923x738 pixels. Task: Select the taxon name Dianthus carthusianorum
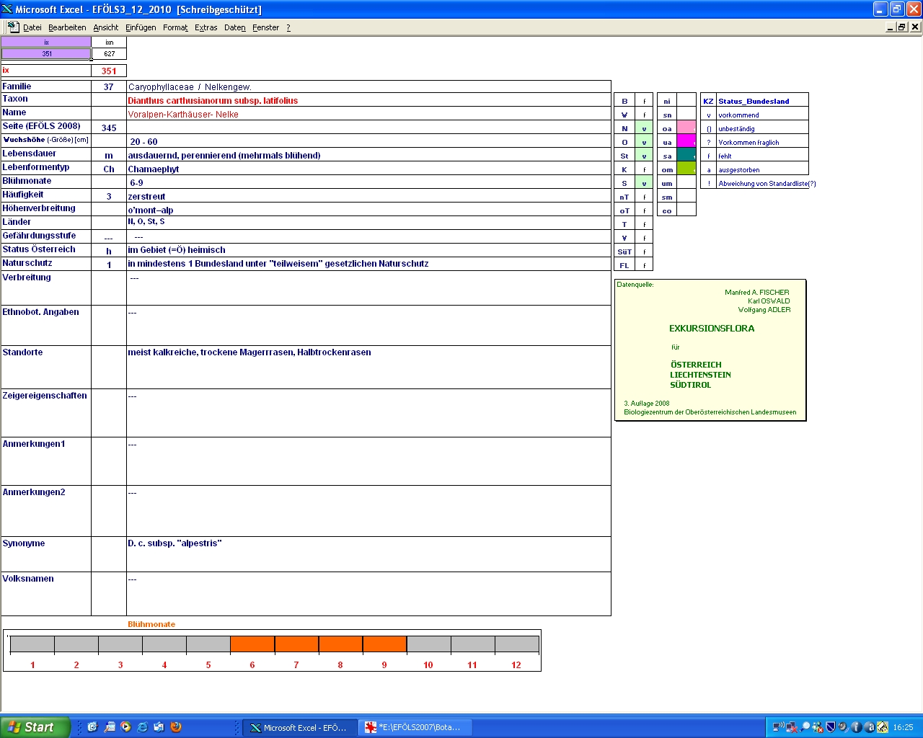coord(368,100)
